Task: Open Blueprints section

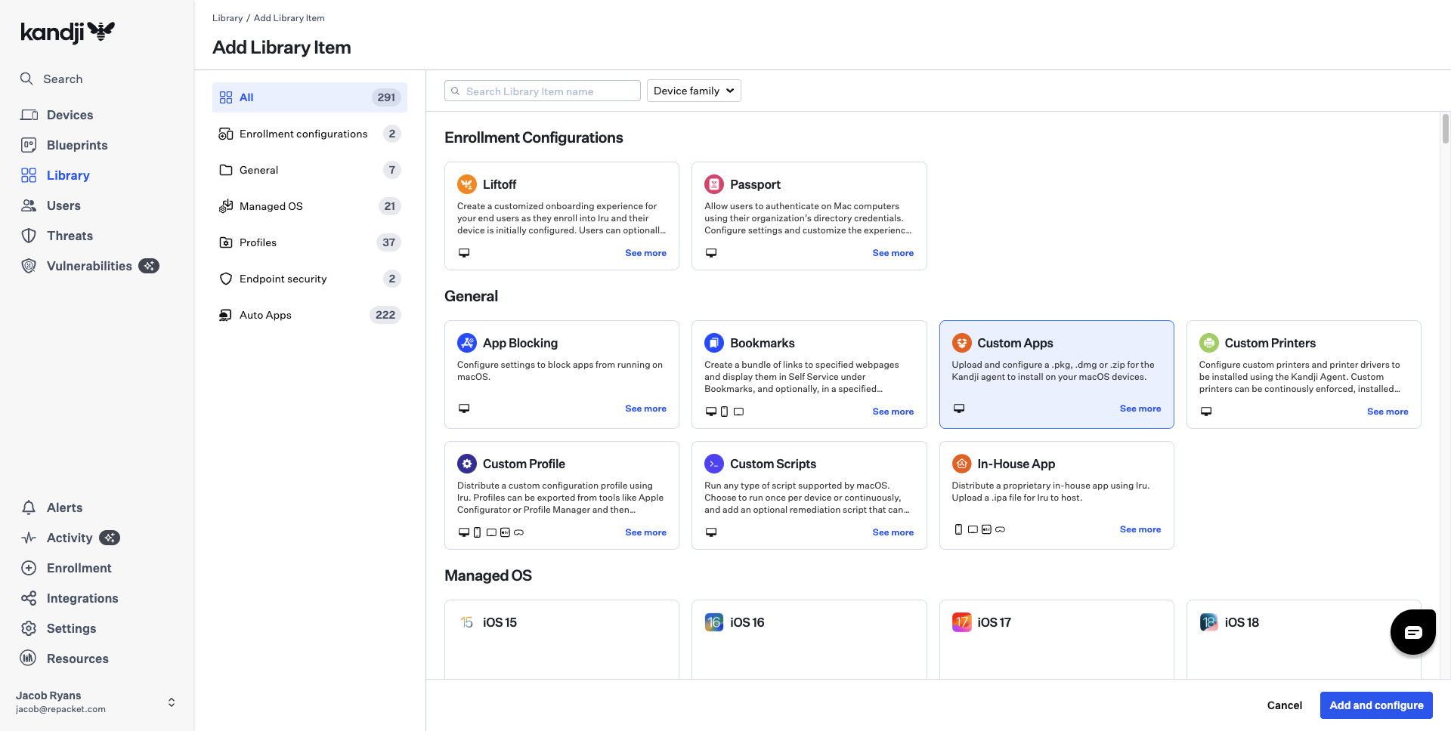Action: 77,145
